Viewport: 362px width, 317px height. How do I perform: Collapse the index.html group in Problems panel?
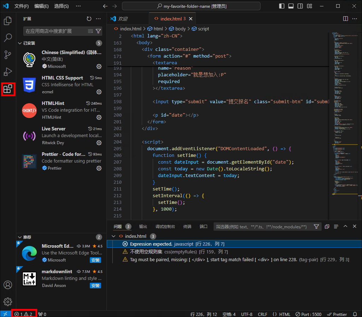tap(113, 236)
